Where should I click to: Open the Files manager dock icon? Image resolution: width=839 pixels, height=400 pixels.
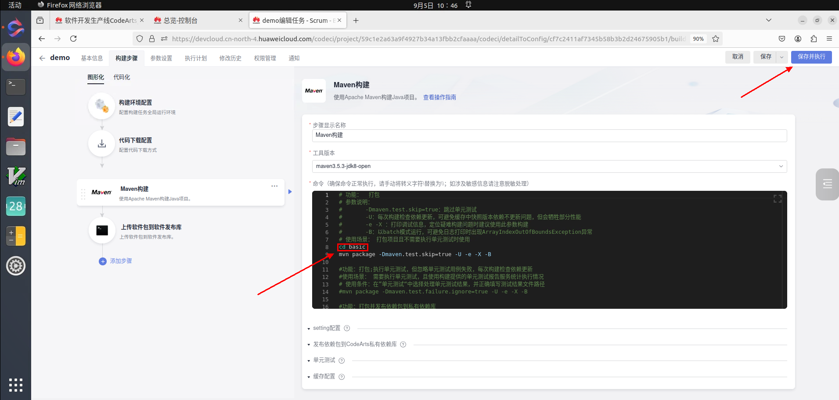click(16, 146)
